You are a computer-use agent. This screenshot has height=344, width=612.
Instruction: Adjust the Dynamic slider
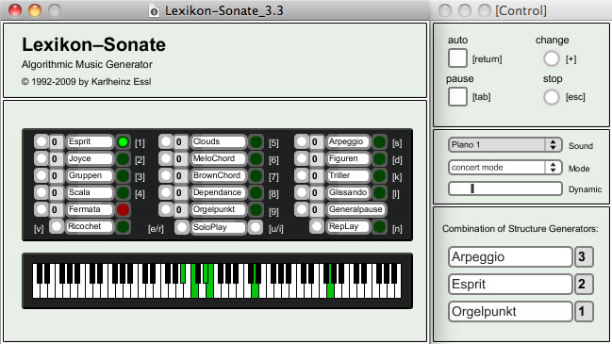[x=505, y=188]
